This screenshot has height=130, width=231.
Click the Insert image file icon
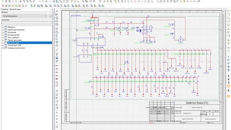(57, 58)
